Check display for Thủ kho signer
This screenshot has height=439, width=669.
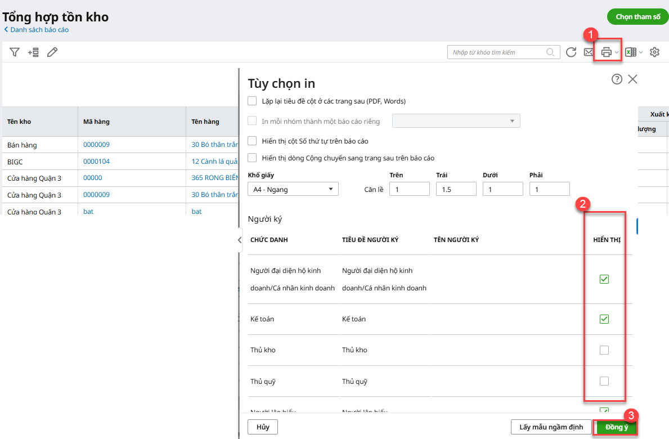pos(604,350)
